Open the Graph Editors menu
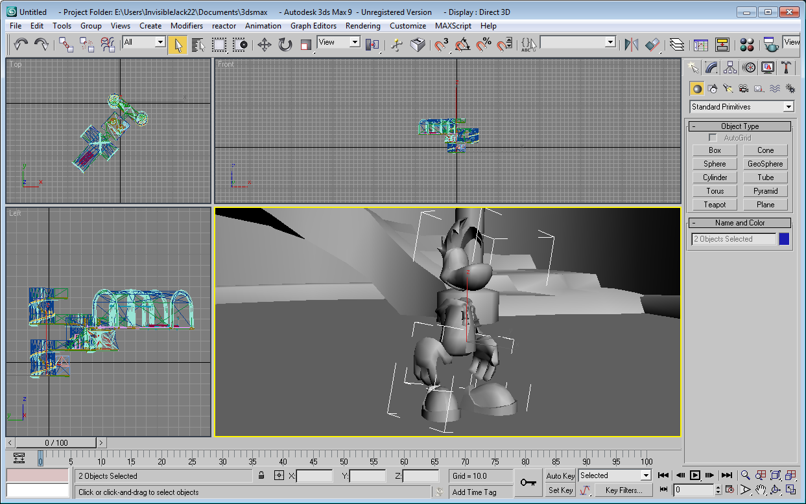806x504 pixels. pos(313,26)
